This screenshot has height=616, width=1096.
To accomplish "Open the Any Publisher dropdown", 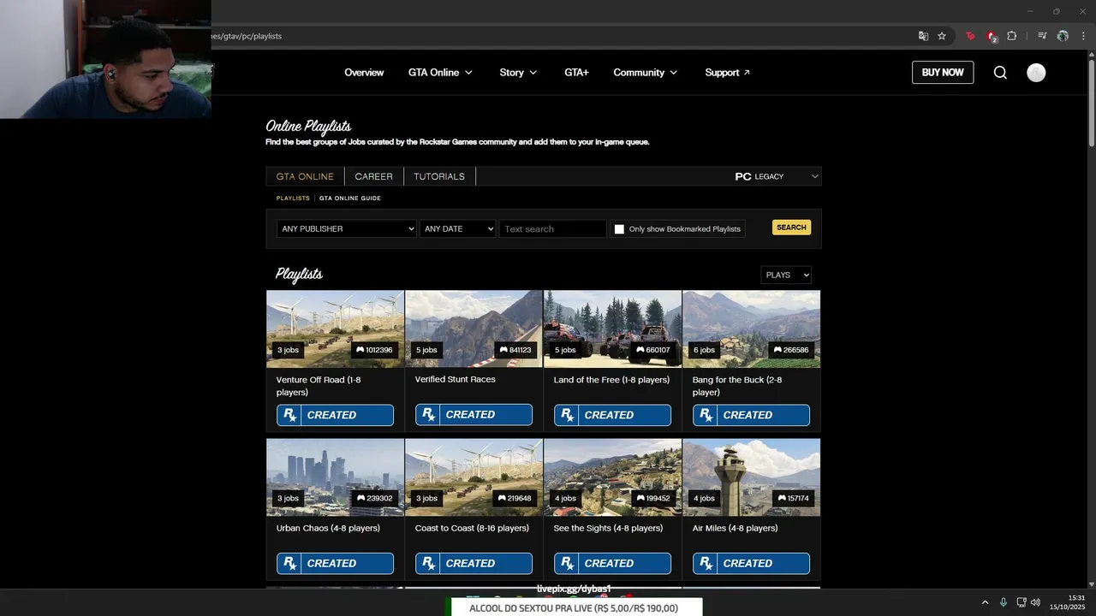I will click(346, 228).
